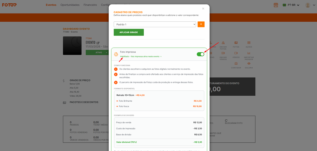The image size is (317, 151).
Task: Collapse the Habilitado foto impressa details
Action: pos(161,57)
